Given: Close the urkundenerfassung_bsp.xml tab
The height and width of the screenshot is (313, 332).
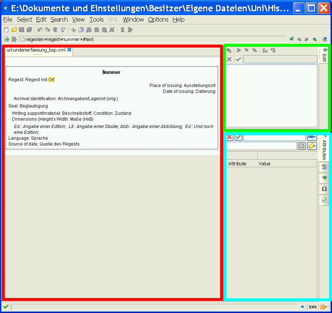Looking at the screenshot, I should point(69,50).
